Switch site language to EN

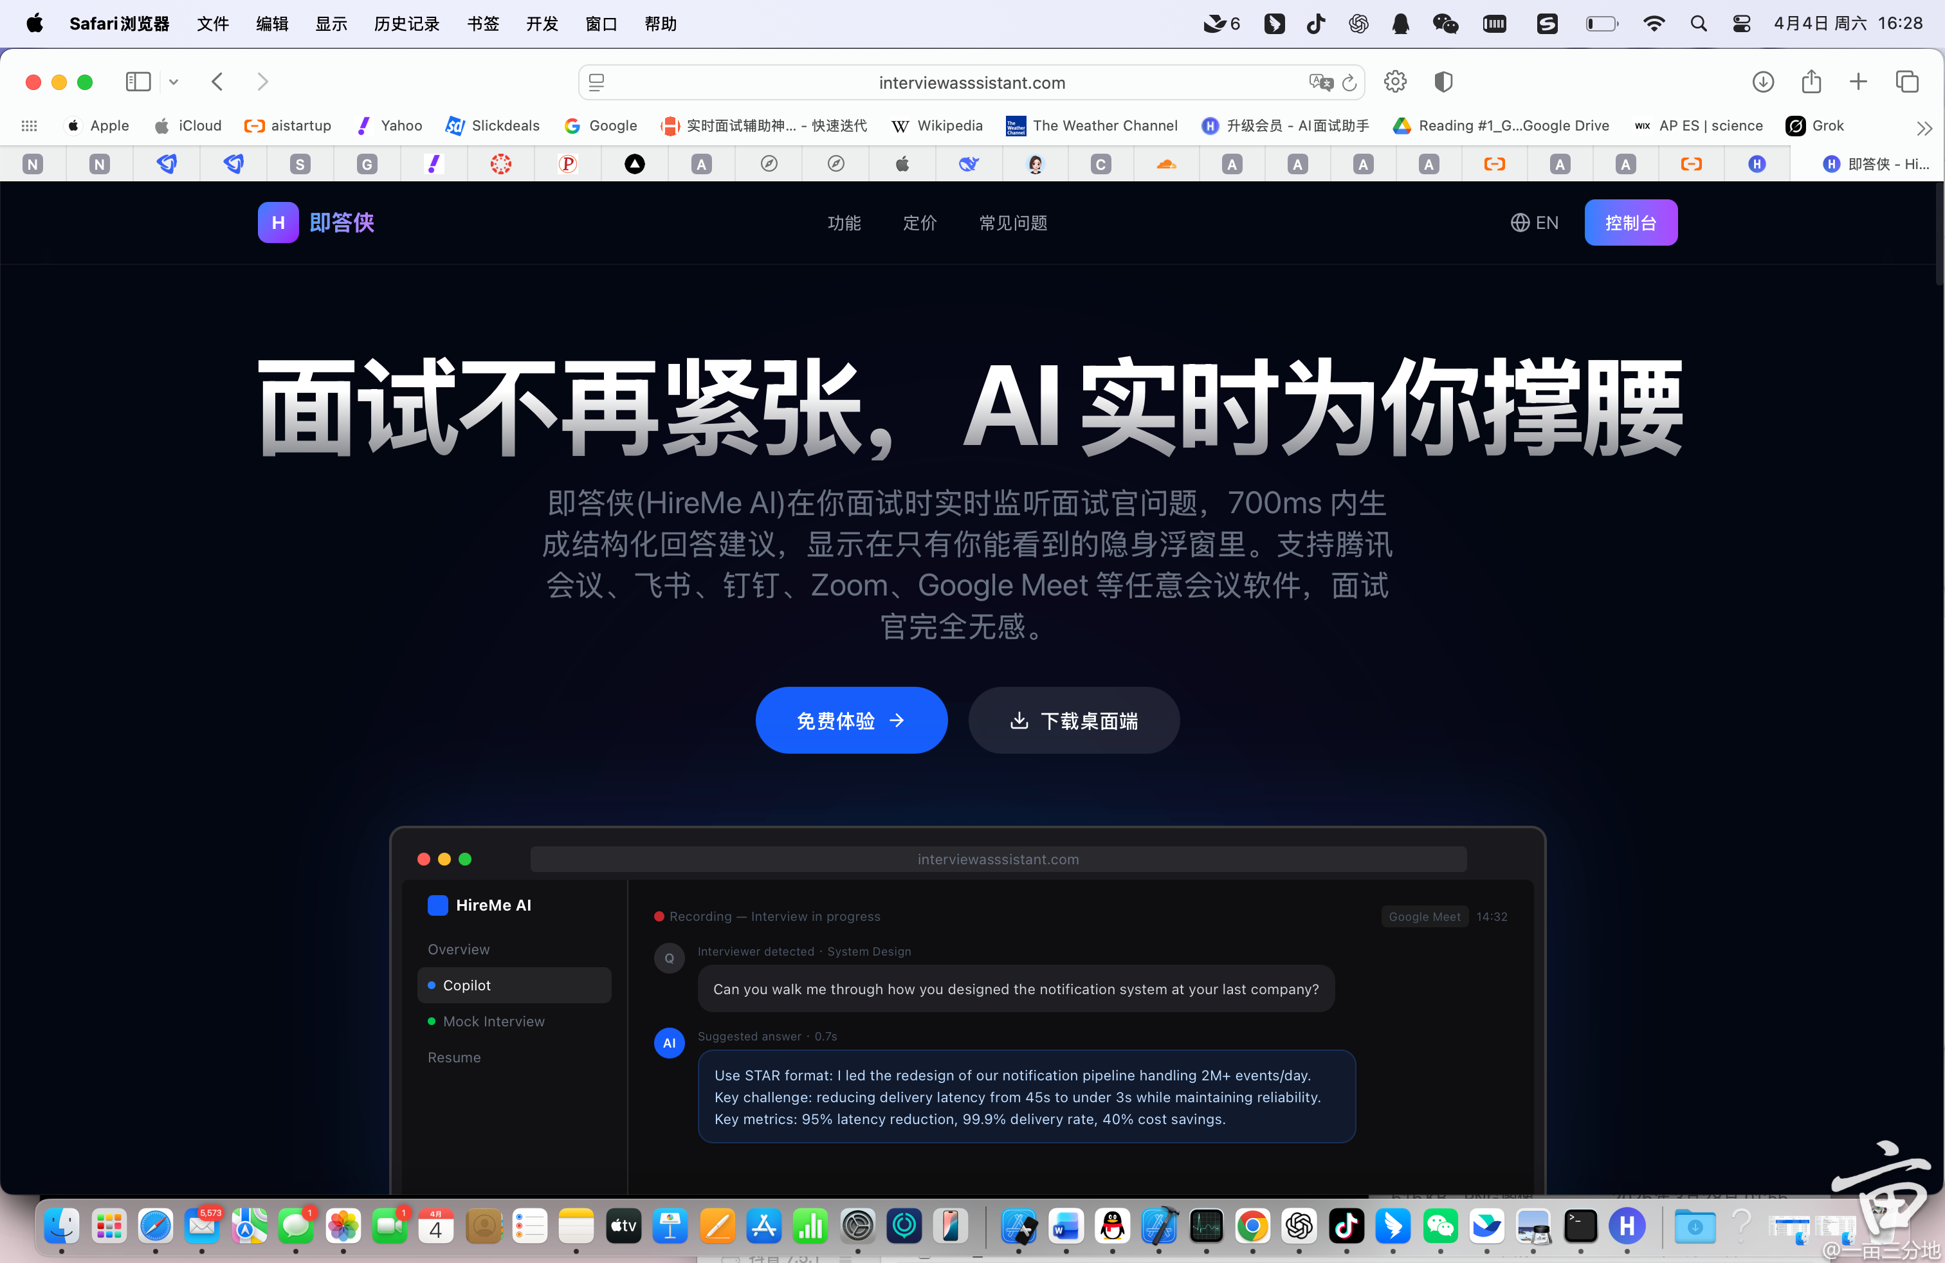[x=1534, y=223]
